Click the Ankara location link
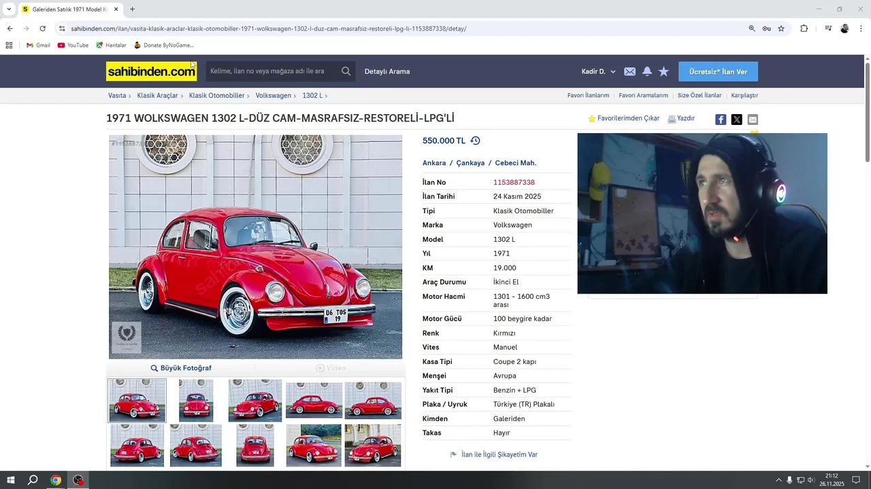 tap(434, 163)
